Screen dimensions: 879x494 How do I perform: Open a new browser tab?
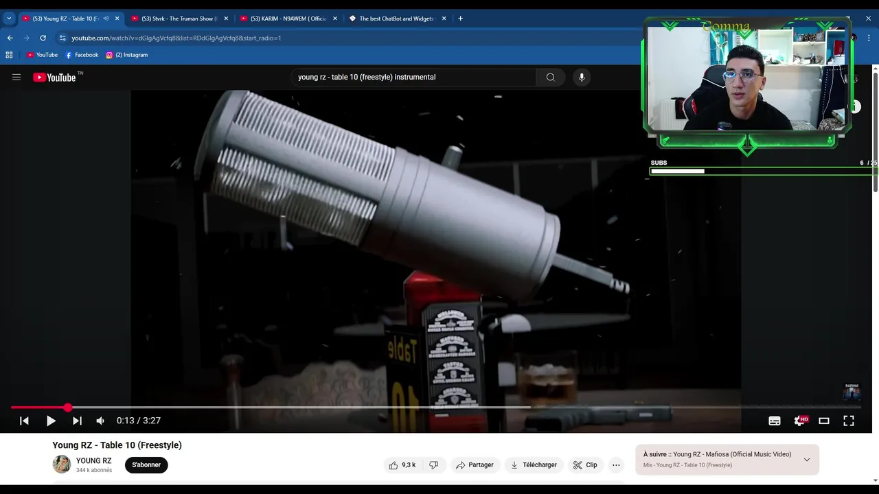point(460,19)
